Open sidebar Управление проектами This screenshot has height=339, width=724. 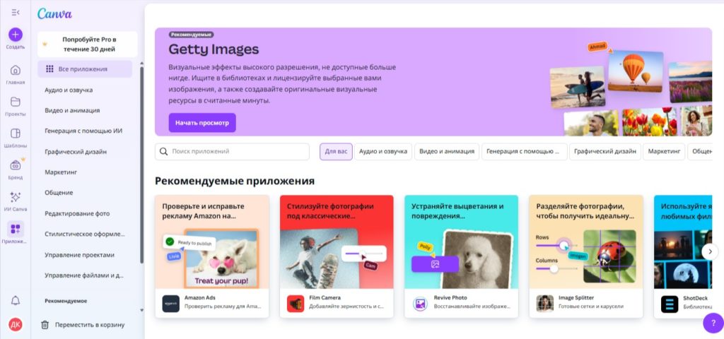click(79, 254)
